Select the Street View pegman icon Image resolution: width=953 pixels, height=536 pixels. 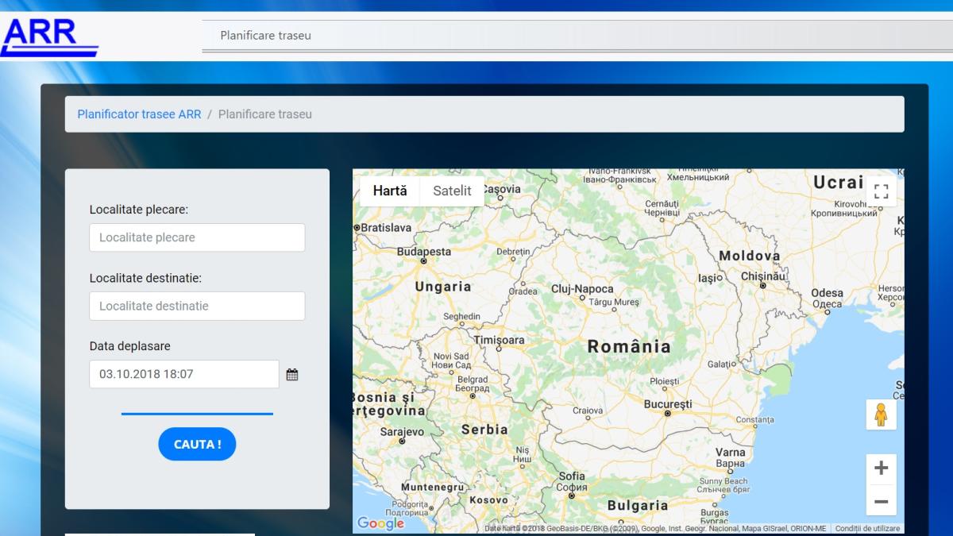[881, 415]
